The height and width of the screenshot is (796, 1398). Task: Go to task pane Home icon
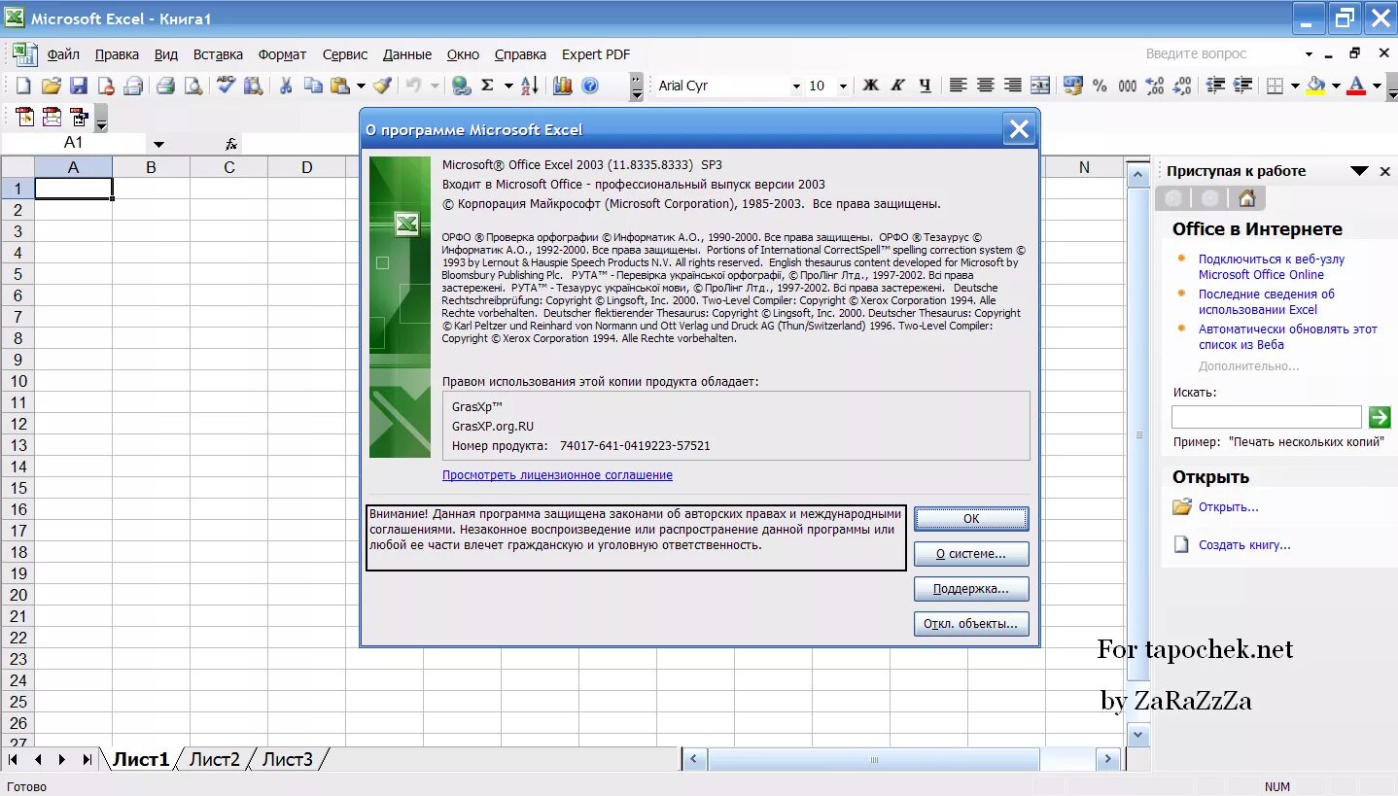[1246, 198]
